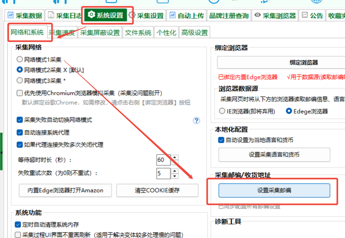Image resolution: width=345 pixels, height=238 pixels.
Task: Click the 等待超时时长 input field
Action: [x=163, y=160]
